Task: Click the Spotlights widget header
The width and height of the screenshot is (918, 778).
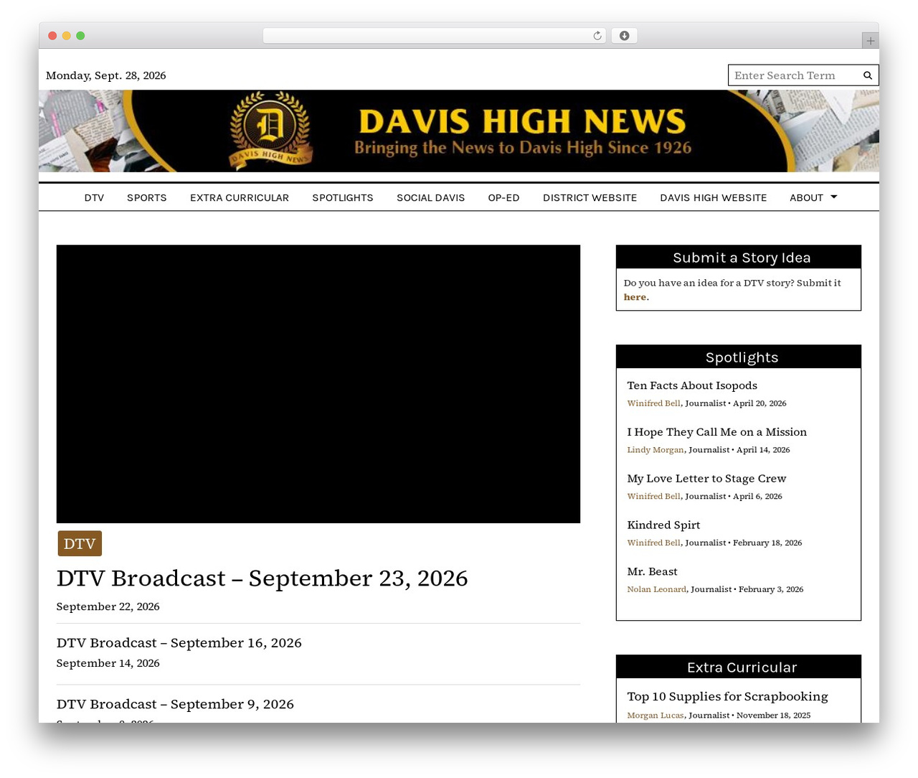Action: [x=739, y=357]
